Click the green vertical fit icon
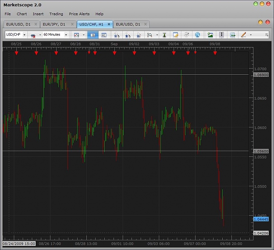Image resolution: width=274 pixels, height=250 pixels. click(164, 35)
